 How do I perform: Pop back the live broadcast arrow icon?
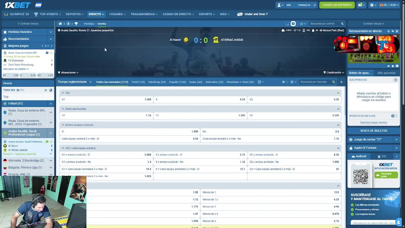point(393,31)
